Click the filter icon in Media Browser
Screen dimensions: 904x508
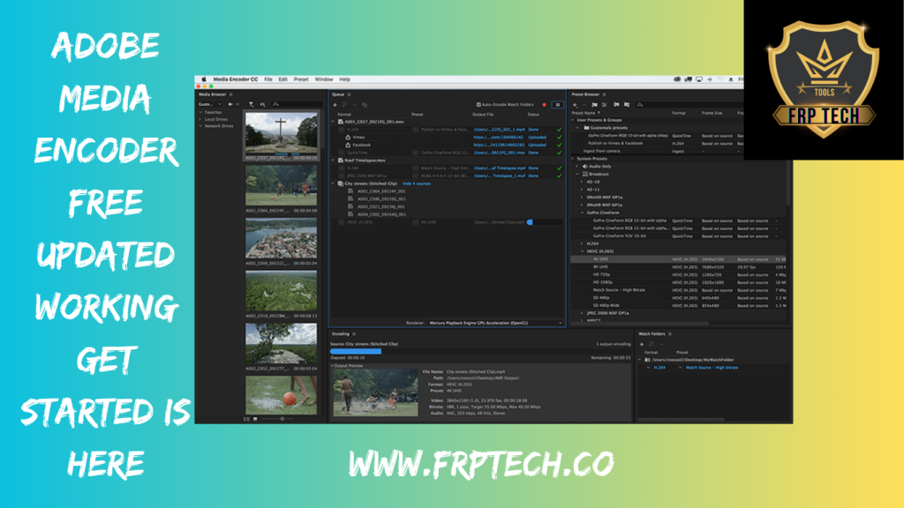[252, 104]
